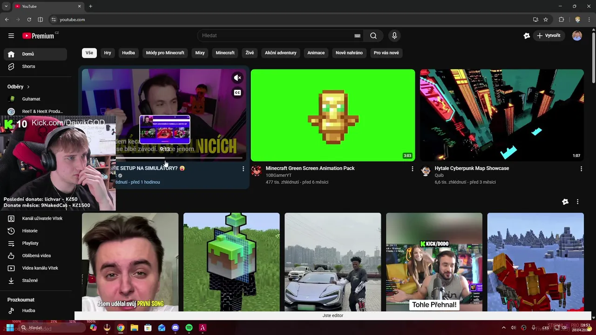
Task: Open the Minecraft Green Screen Animation Pack thumbnail
Action: point(333,115)
